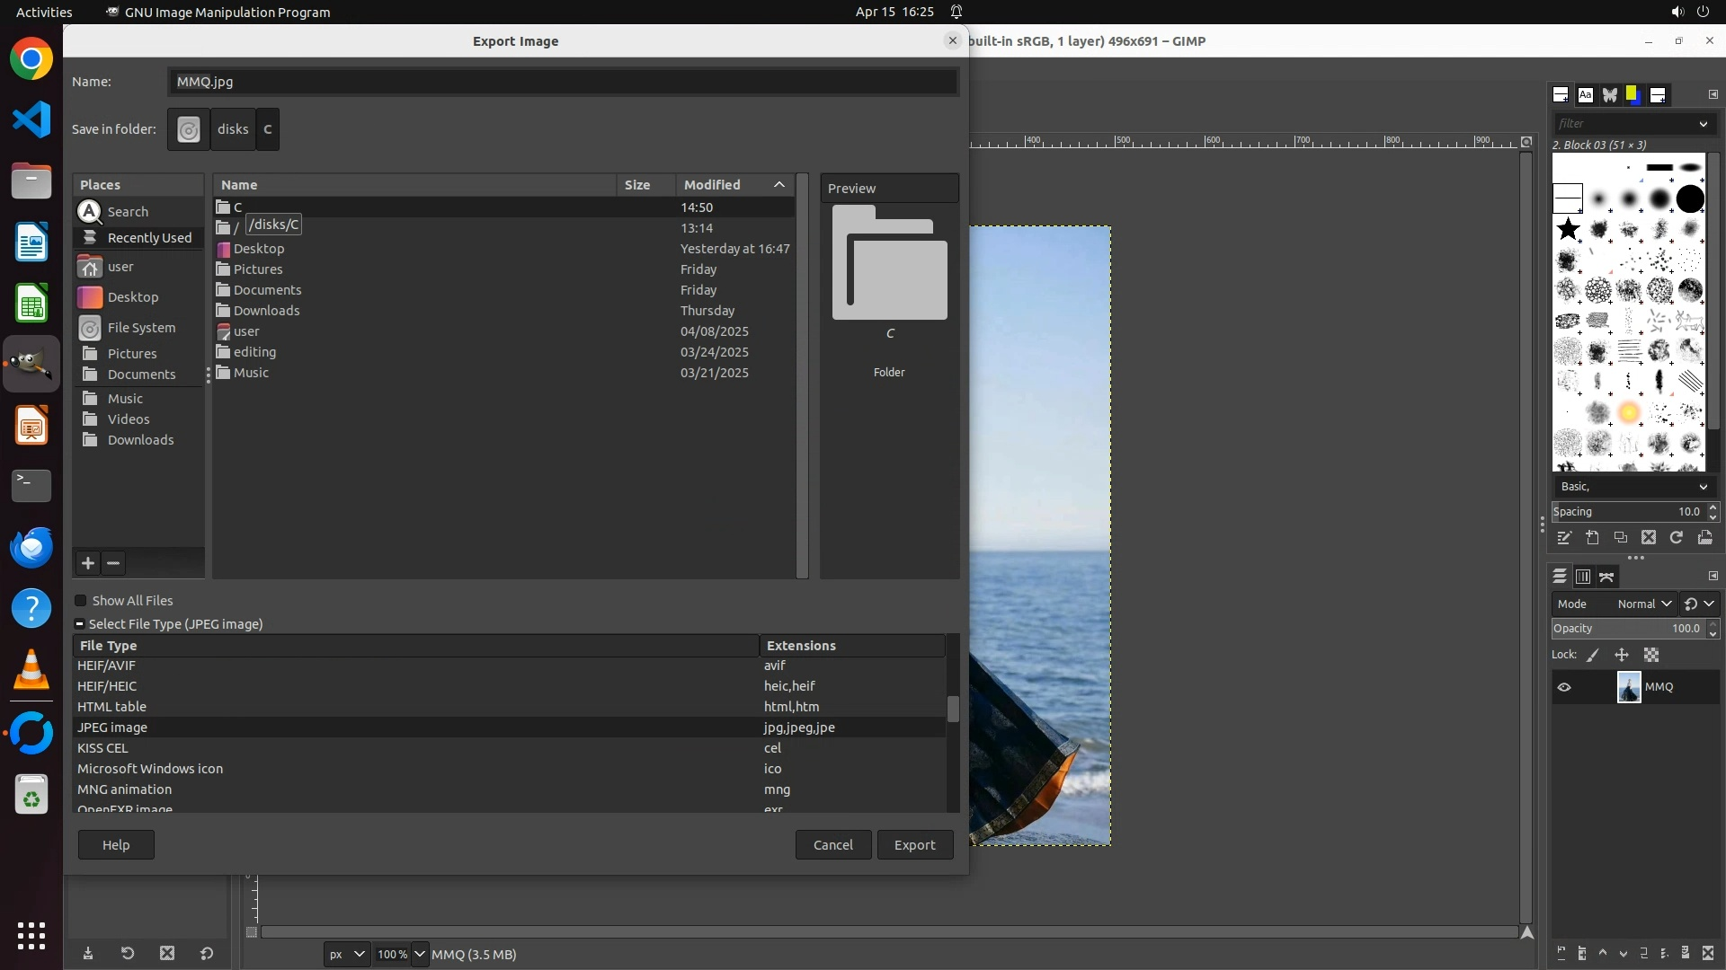The image size is (1726, 970).
Task: Click the Edit brush icon
Action: [1564, 538]
